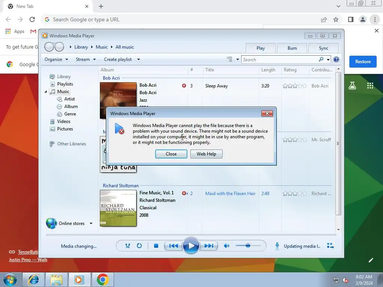Adjust the volume slider

coord(248,246)
